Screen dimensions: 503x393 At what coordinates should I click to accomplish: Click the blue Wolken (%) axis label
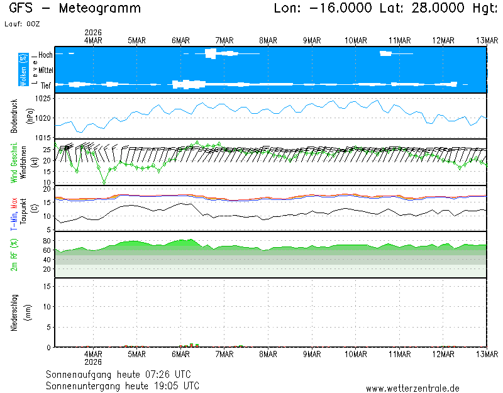23,70
